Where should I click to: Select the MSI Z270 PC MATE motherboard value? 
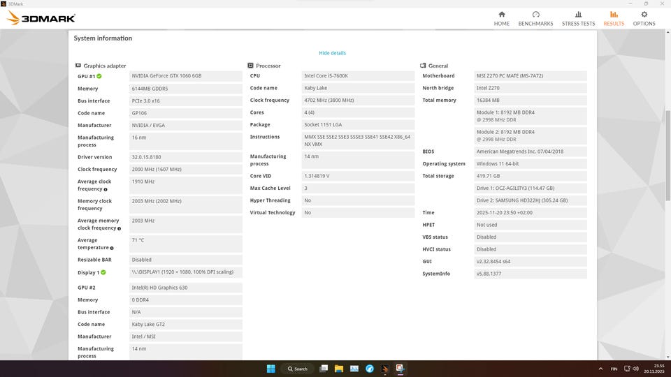[x=531, y=76]
